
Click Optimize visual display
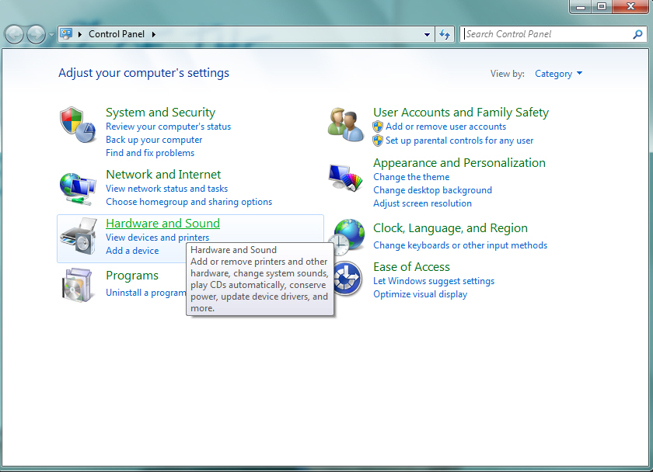[420, 294]
